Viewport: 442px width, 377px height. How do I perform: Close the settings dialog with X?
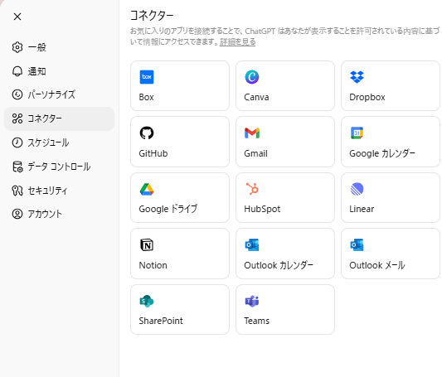coord(17,17)
